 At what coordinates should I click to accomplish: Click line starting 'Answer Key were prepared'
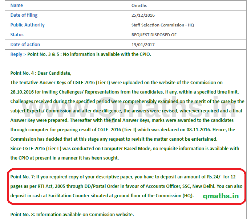(122, 120)
